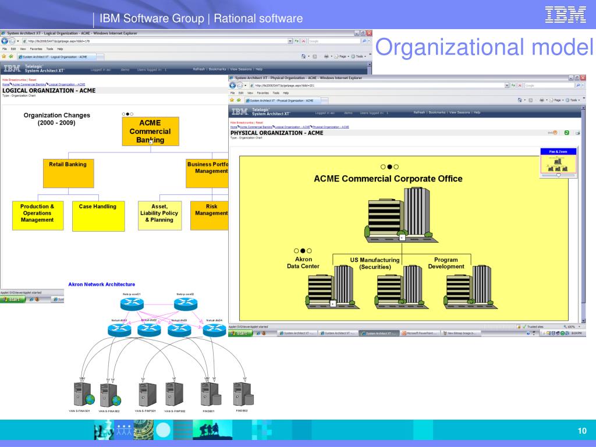Select right circle above ACME Commercial Banking
596x447 pixels.
coord(132,114)
